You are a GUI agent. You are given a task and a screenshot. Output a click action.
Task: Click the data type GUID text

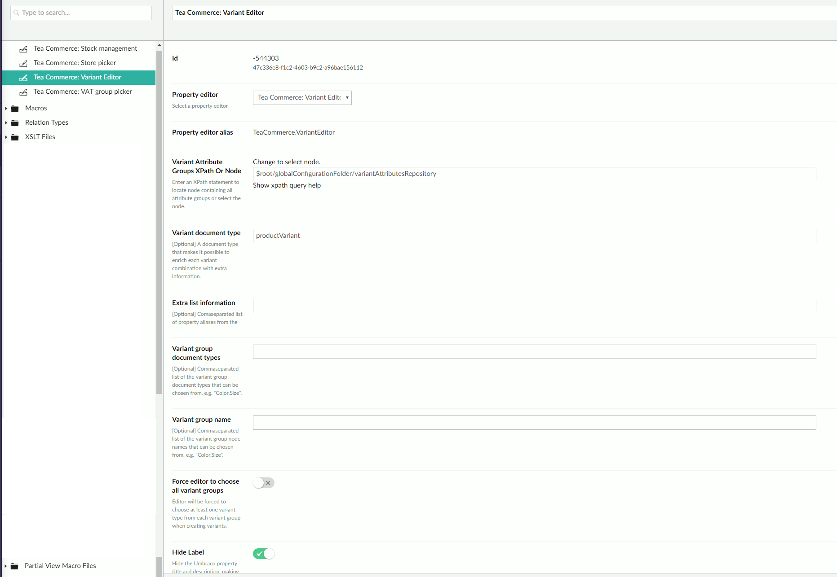click(x=308, y=68)
